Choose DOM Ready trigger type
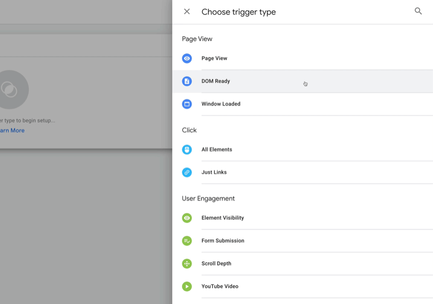Viewport: 433px width, 304px height. click(215, 81)
